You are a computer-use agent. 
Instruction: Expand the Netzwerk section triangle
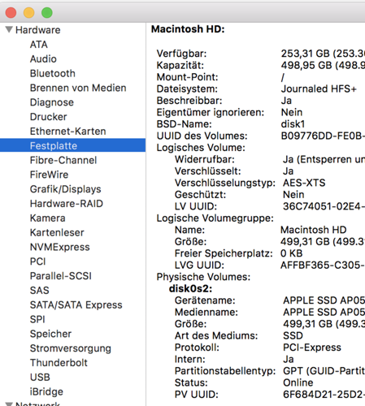tap(9, 404)
